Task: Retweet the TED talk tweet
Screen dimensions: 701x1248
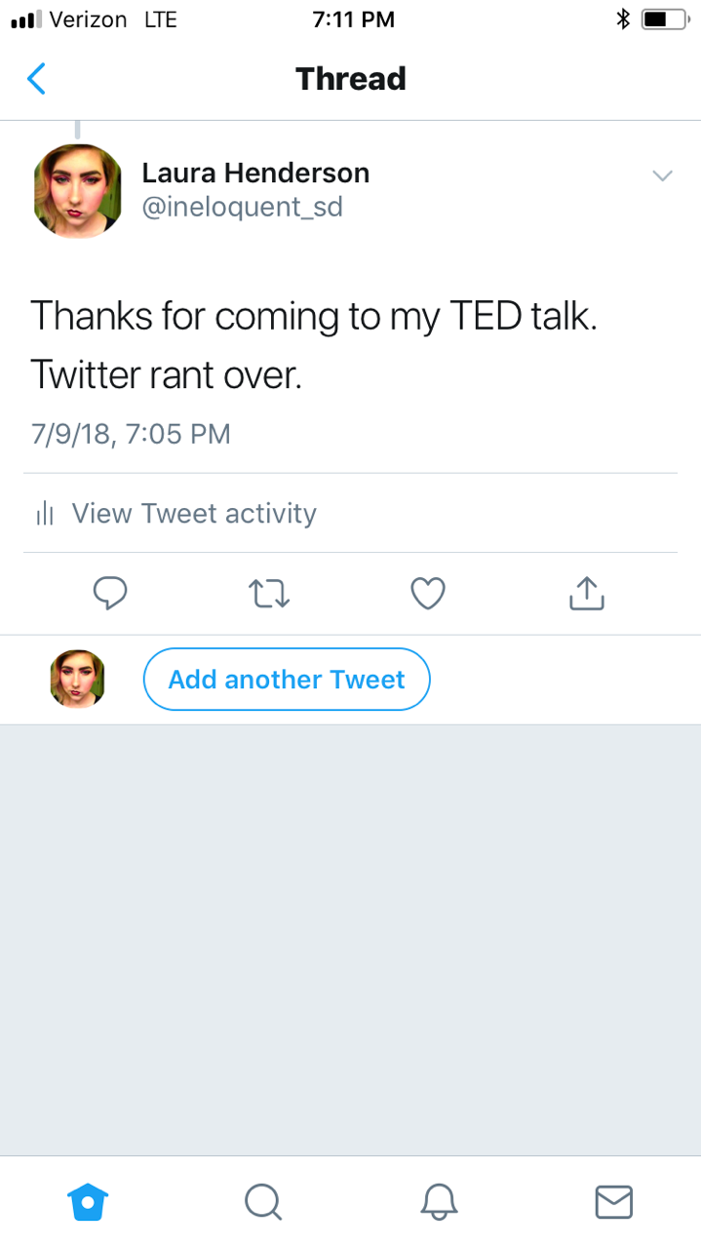Action: pyautogui.click(x=269, y=593)
